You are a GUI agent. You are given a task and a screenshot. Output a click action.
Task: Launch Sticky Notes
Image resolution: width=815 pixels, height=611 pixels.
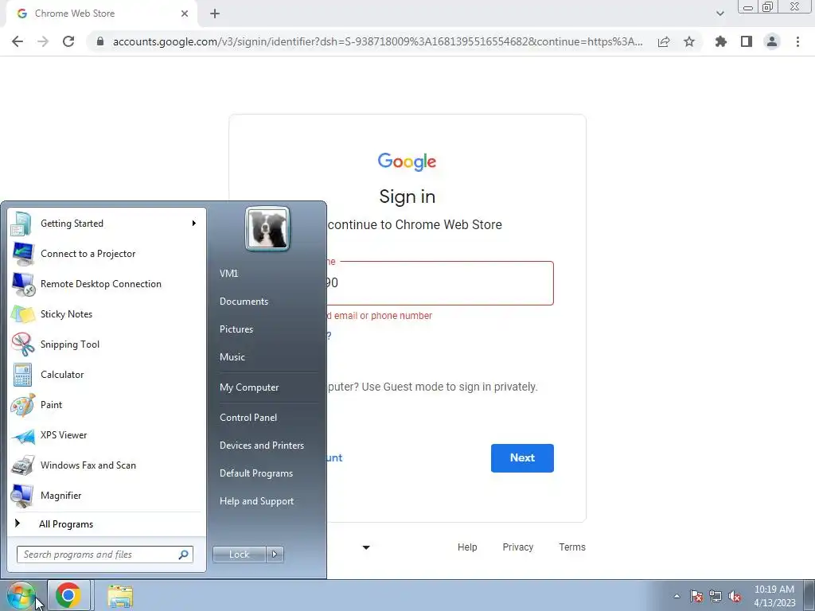coord(106,313)
